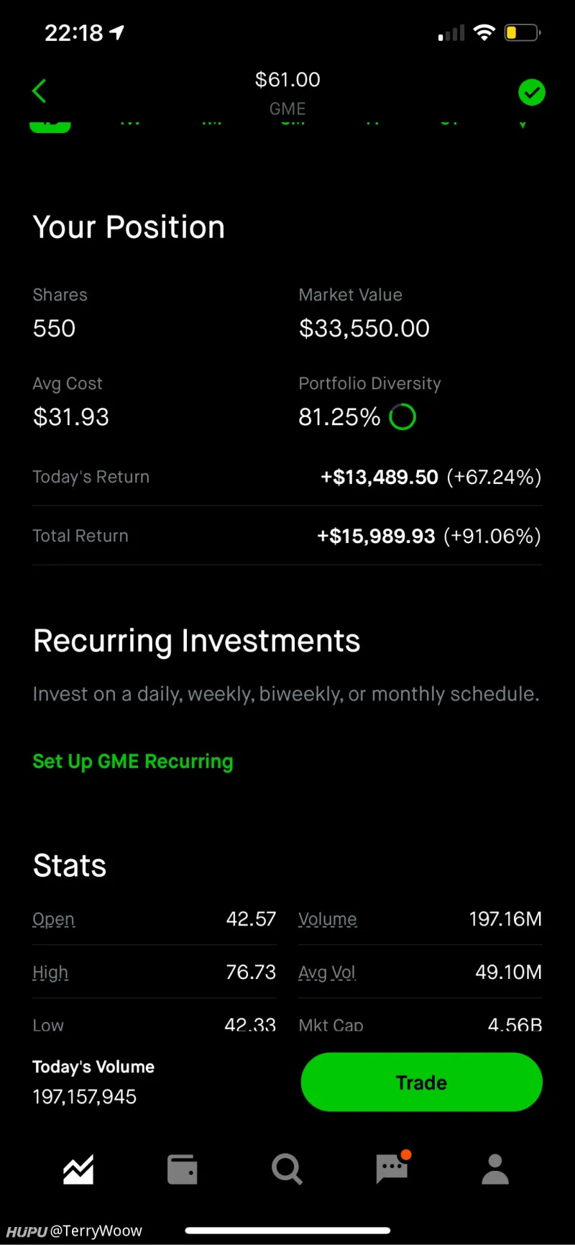Viewport: 575px width, 1245px height.
Task: Open the search magnifier tab
Action: 287,1169
